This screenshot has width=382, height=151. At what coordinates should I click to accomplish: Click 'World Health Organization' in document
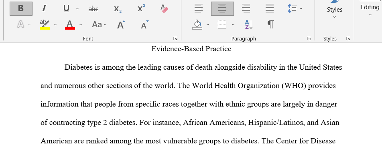click(236, 86)
